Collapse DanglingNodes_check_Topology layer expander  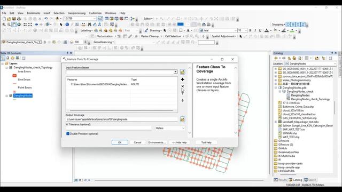click(x=7, y=68)
